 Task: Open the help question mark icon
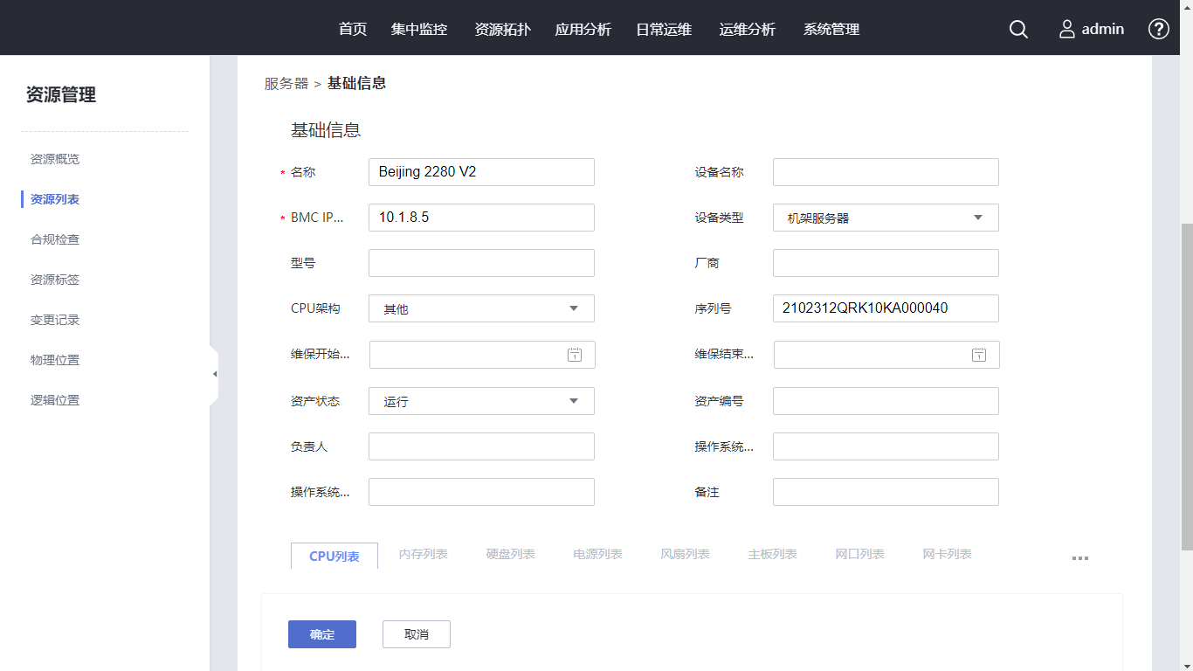[x=1159, y=29]
